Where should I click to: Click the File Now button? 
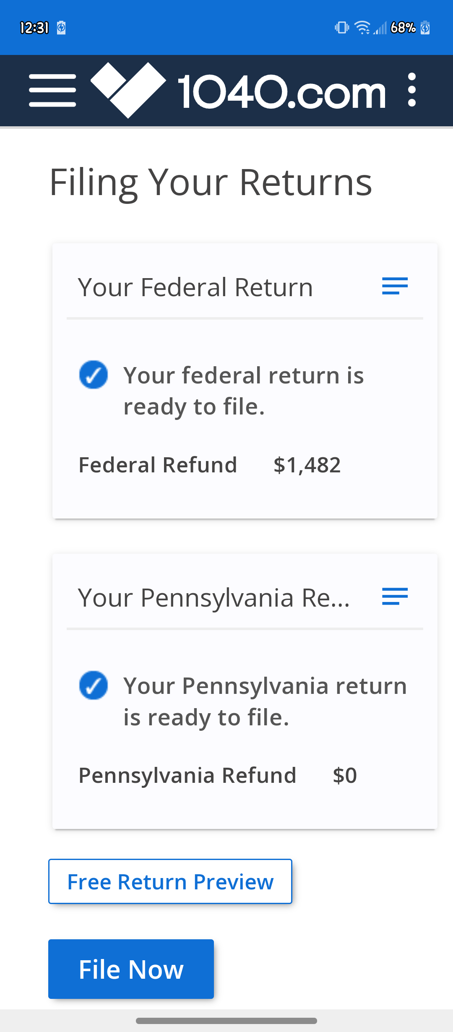coord(131,969)
